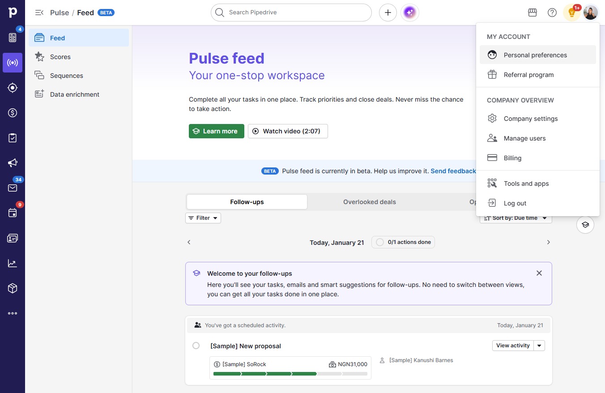Expand the View activity dropdown arrow
This screenshot has width=605, height=393.
(539, 346)
